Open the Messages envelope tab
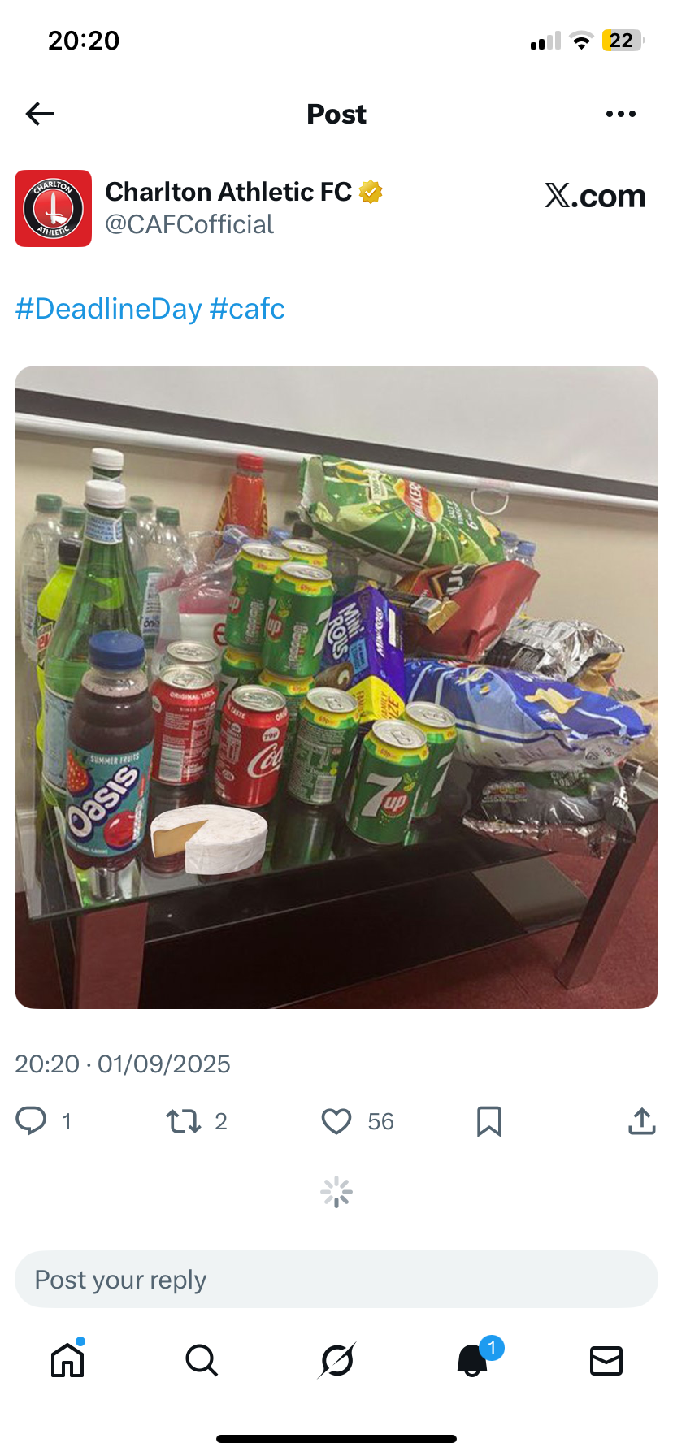Image resolution: width=673 pixels, height=1456 pixels. pyautogui.click(x=606, y=1360)
